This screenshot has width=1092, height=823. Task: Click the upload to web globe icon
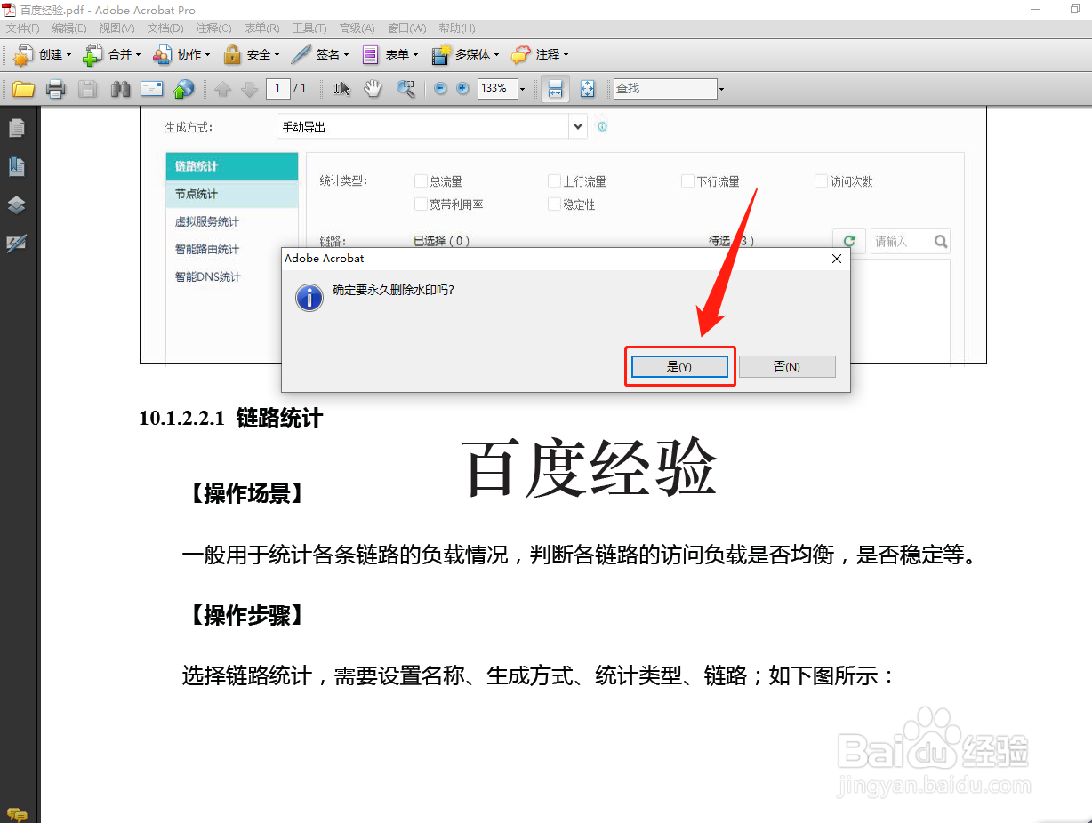(183, 89)
